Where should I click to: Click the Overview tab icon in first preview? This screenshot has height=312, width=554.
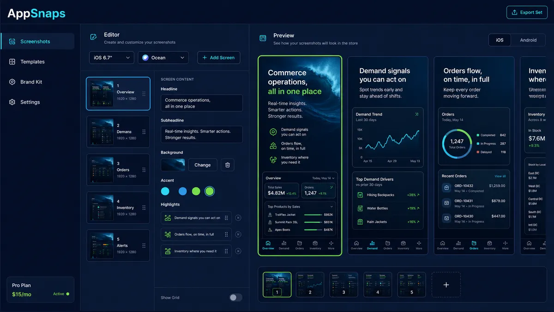pyautogui.click(x=268, y=243)
